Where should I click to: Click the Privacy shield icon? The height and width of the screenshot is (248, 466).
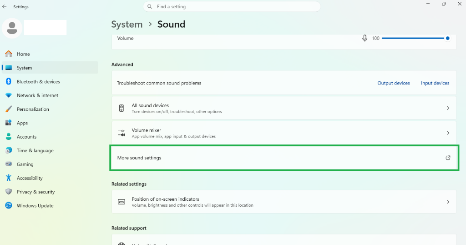click(9, 192)
